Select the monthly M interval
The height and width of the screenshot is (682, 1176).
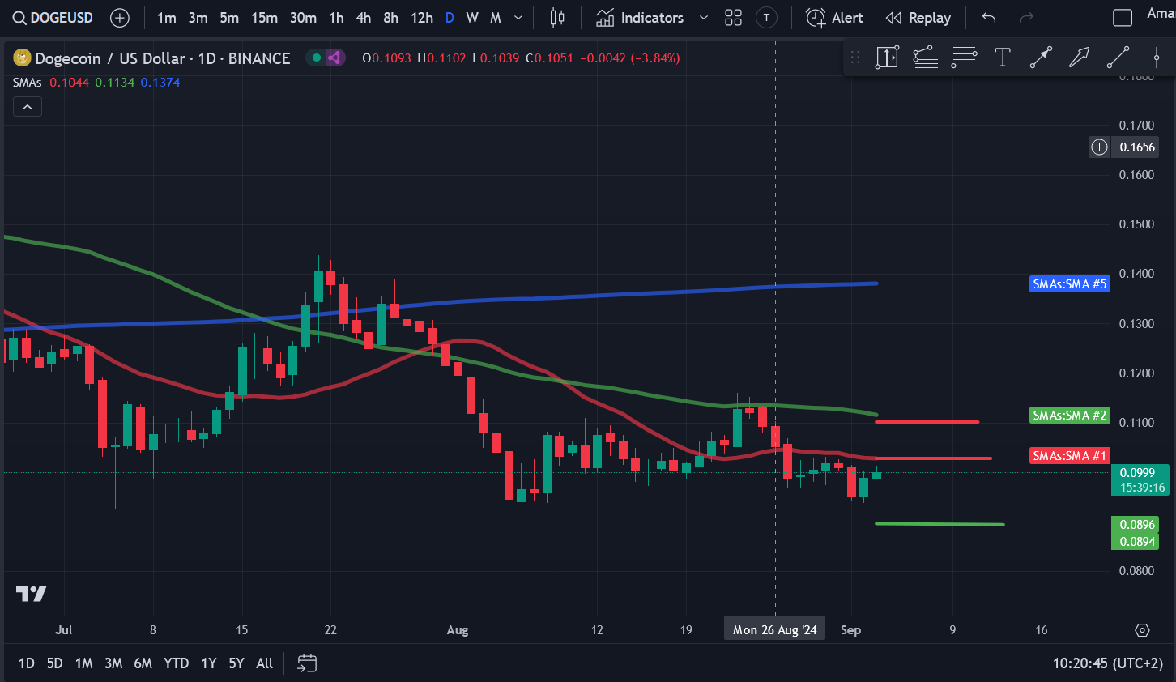tap(496, 18)
